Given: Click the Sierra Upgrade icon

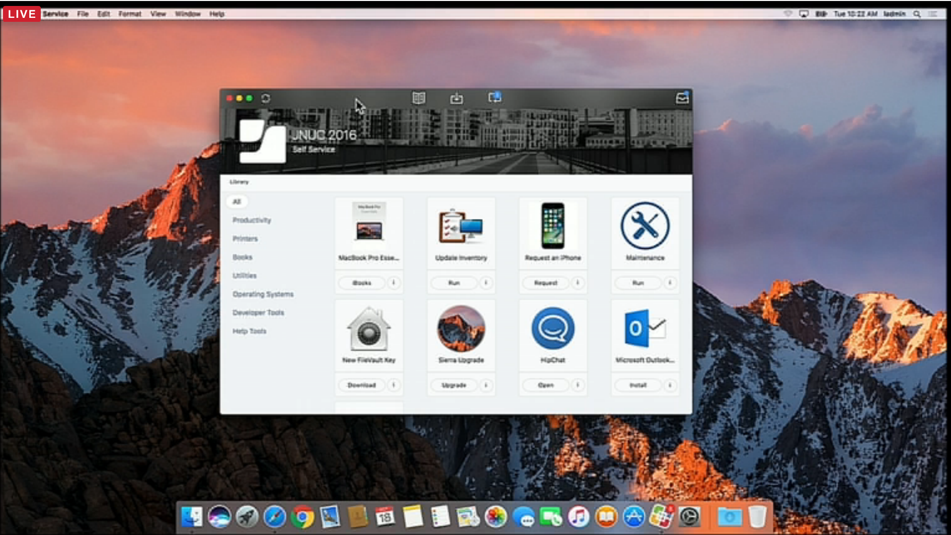Looking at the screenshot, I should [461, 329].
